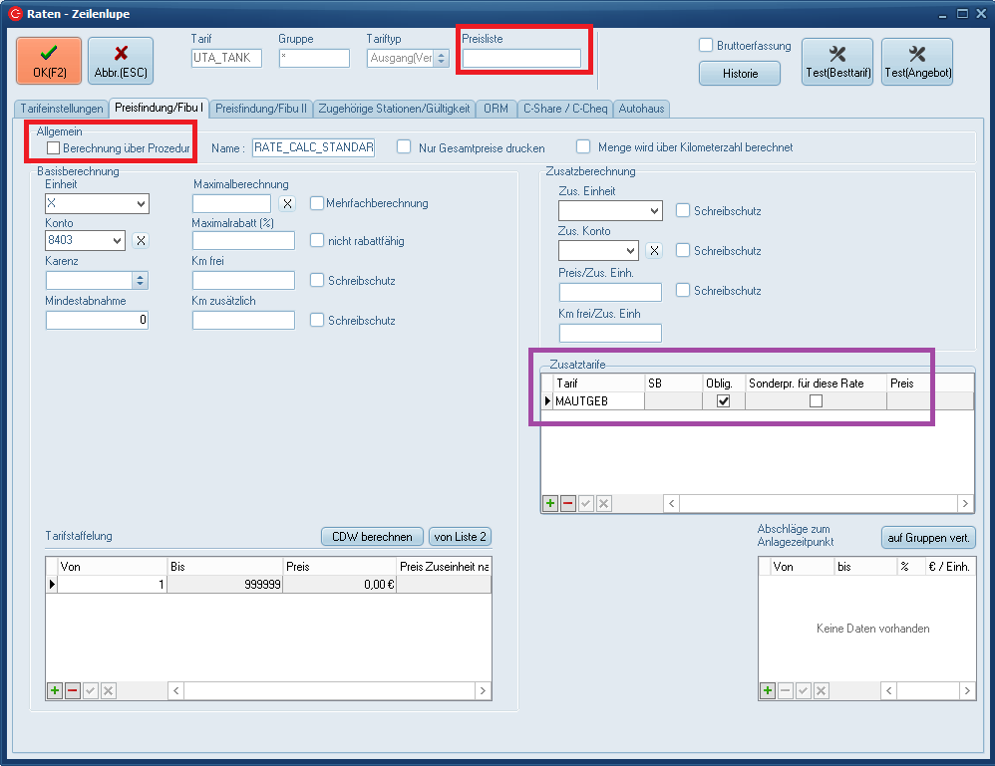
Task: Remove Zusatztarife row with red minus
Action: (x=568, y=504)
